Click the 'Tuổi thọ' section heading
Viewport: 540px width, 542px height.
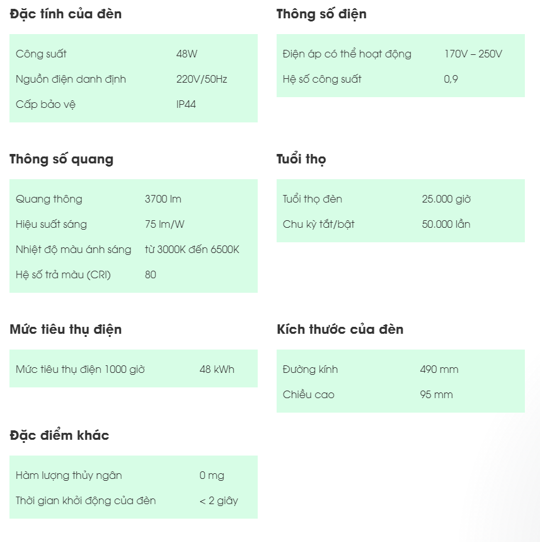click(x=301, y=159)
